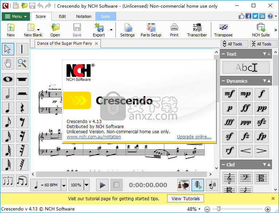Screen dimensions: 279x213
Task: Click the Upgrade online link
Action: pyautogui.click(x=194, y=137)
